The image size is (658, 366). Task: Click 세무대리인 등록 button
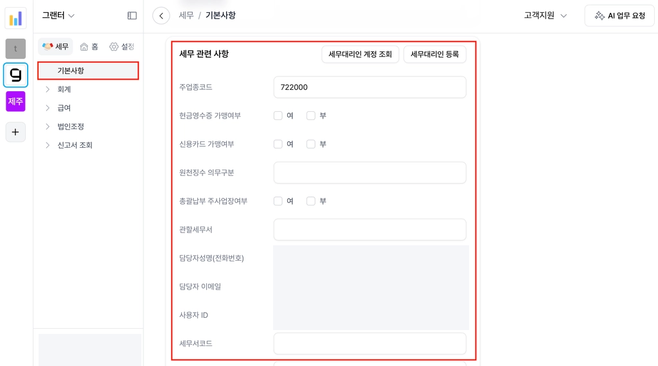tap(435, 55)
